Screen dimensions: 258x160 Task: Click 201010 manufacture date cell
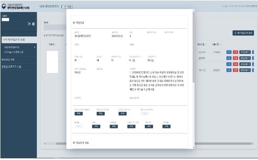pos(202,52)
